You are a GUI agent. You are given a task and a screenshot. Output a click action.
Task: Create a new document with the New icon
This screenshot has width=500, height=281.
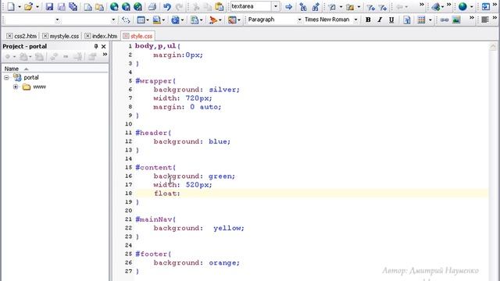[x=11, y=6]
